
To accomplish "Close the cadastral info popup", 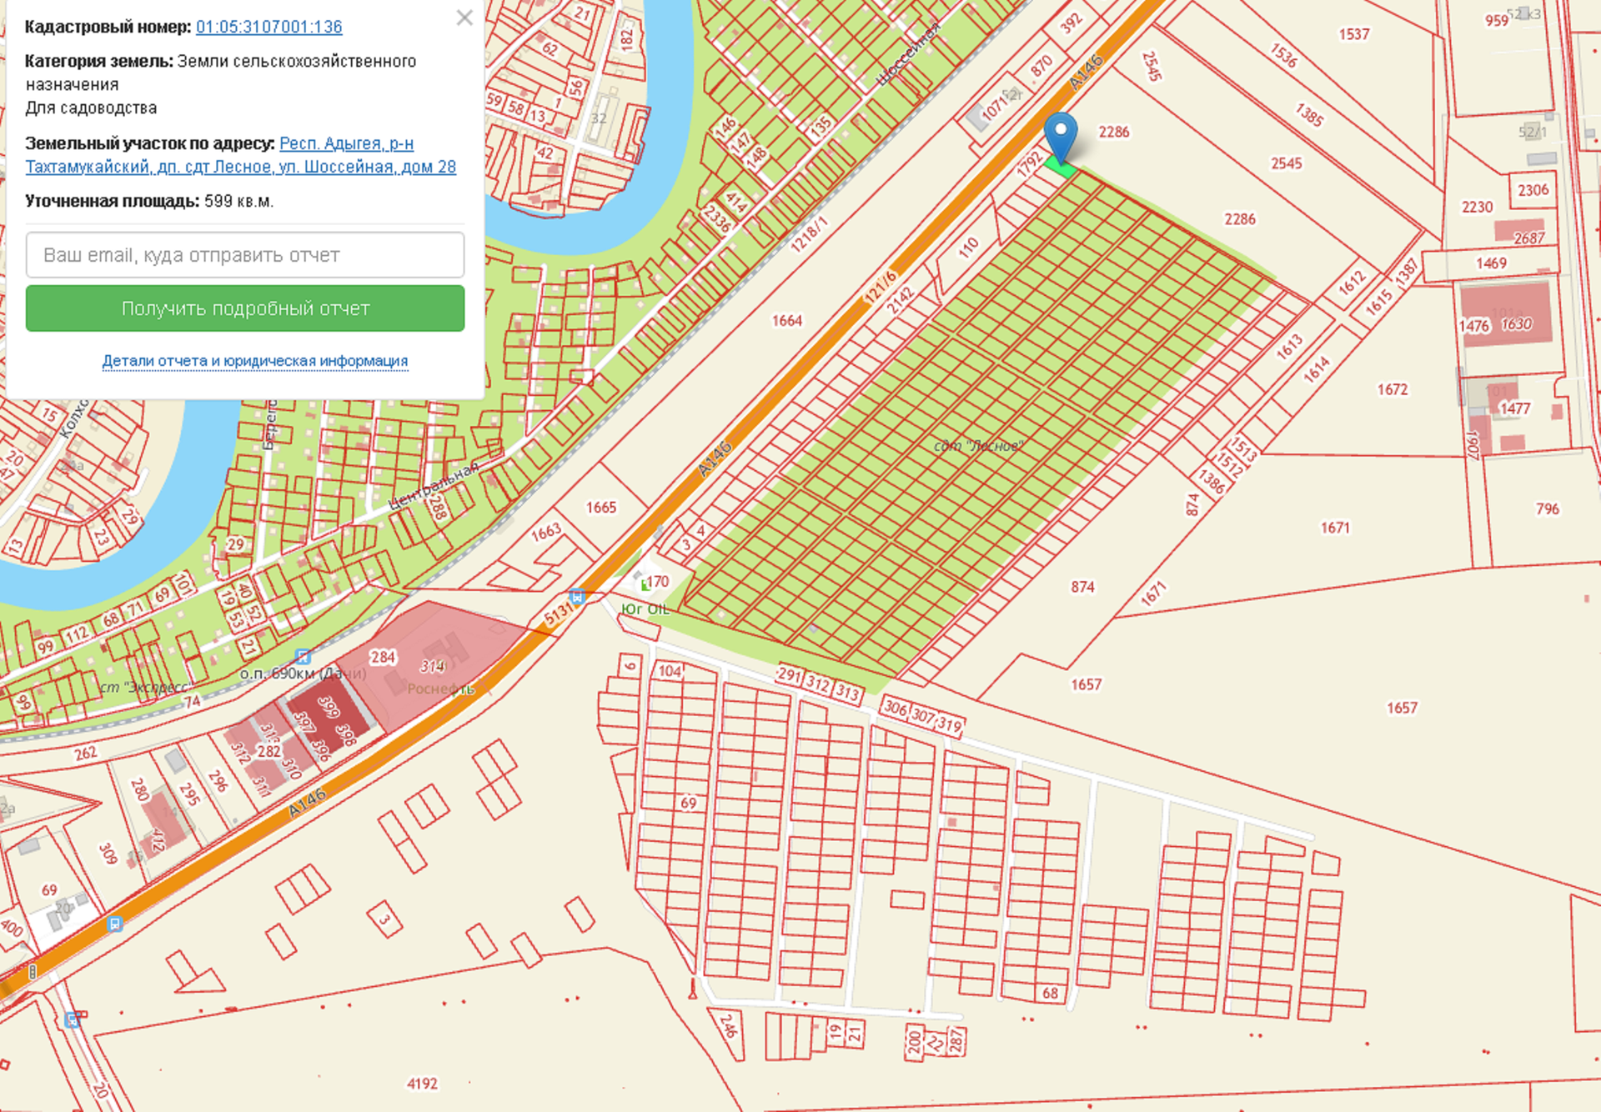I will pos(464,18).
